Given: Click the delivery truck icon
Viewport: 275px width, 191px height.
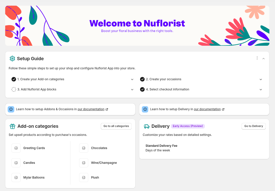Looking at the screenshot, I should tap(146, 126).
